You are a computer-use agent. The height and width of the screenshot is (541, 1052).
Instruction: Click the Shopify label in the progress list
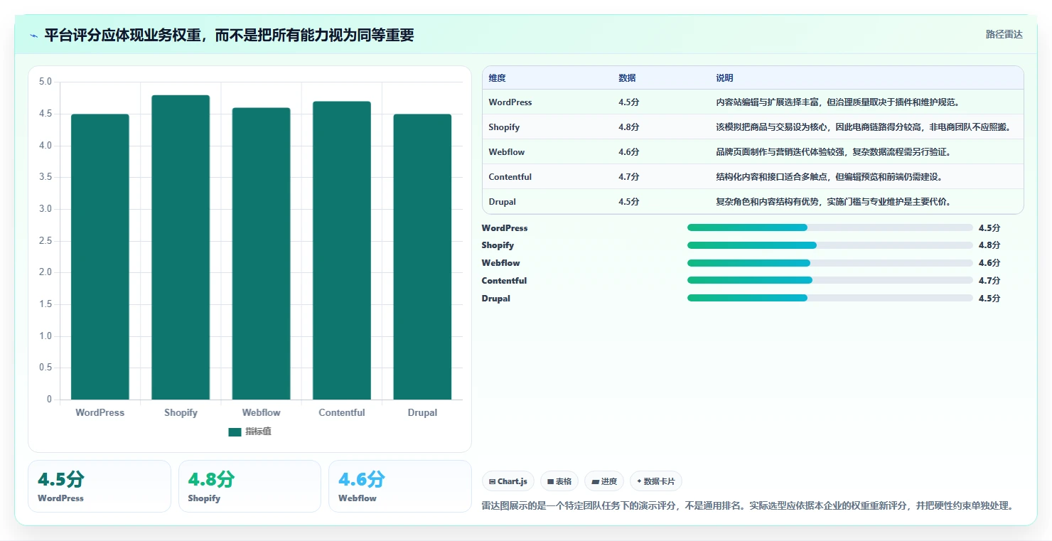coord(498,245)
